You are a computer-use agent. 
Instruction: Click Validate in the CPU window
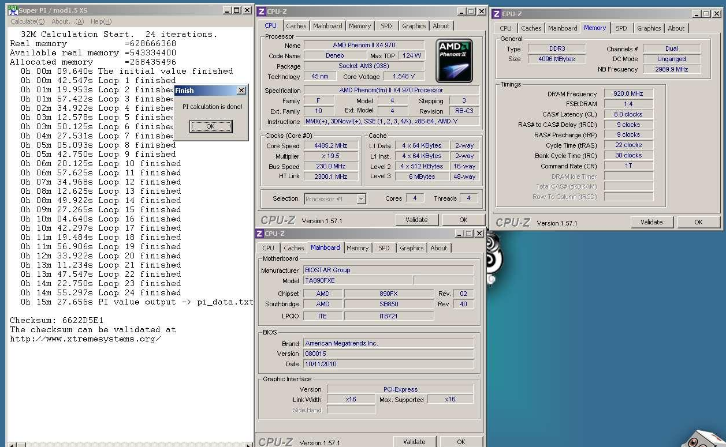[x=416, y=220]
